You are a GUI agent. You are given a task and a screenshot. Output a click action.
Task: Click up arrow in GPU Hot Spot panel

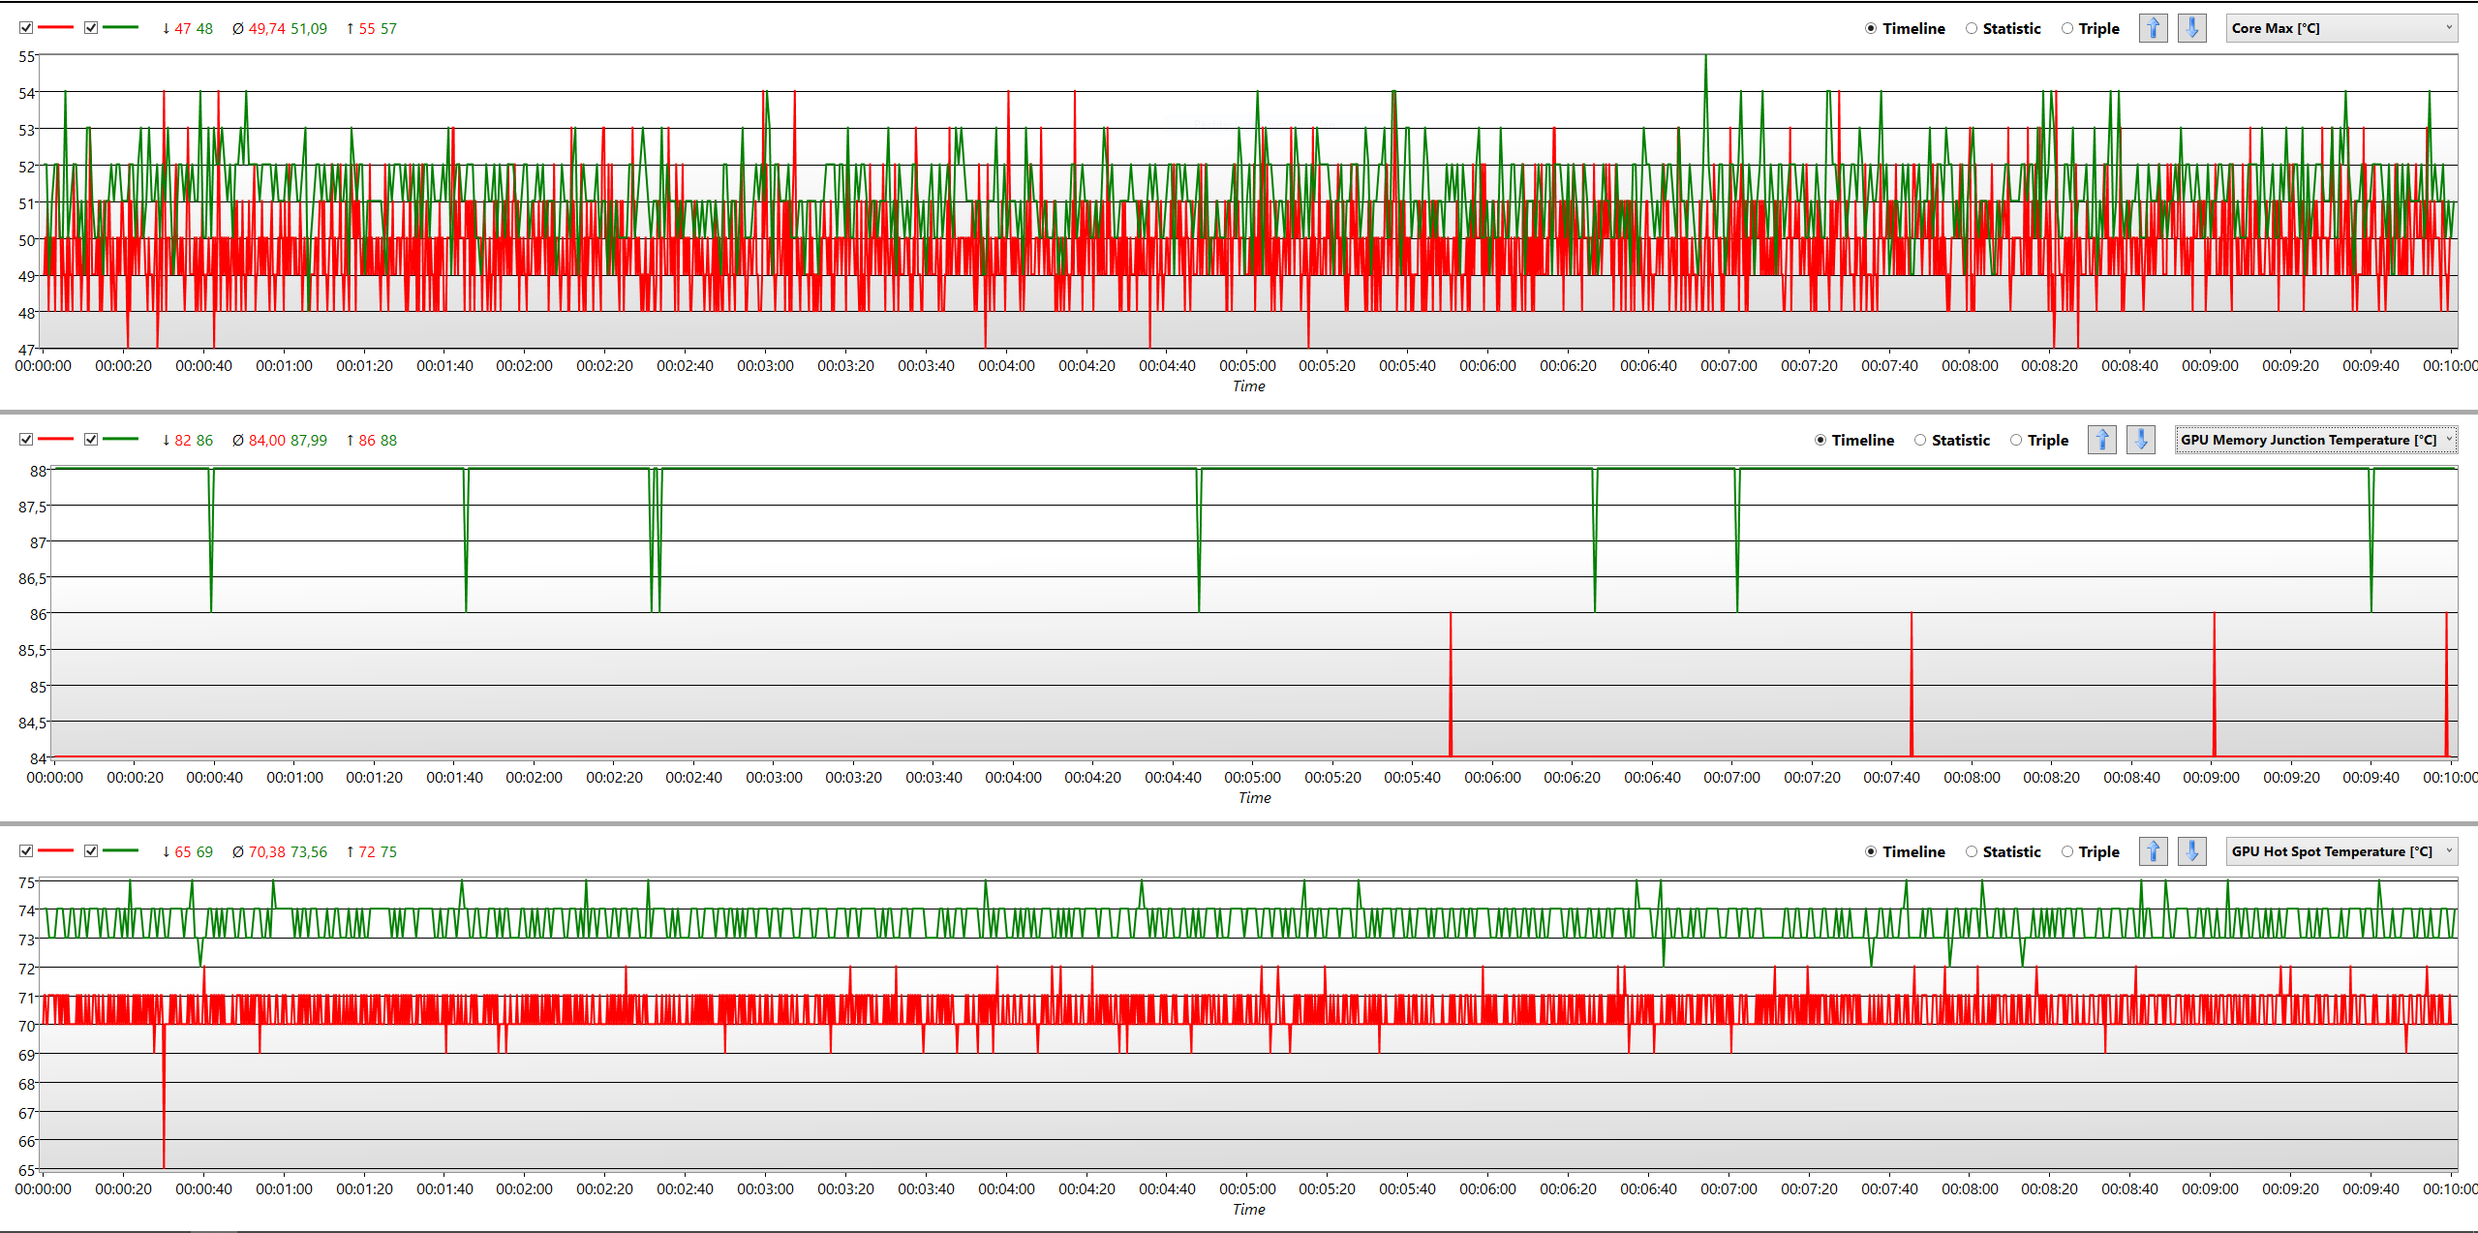click(x=2153, y=851)
